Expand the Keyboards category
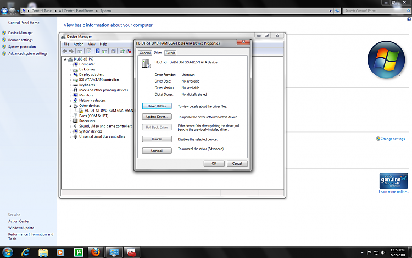This screenshot has height=258, width=412. [70, 85]
